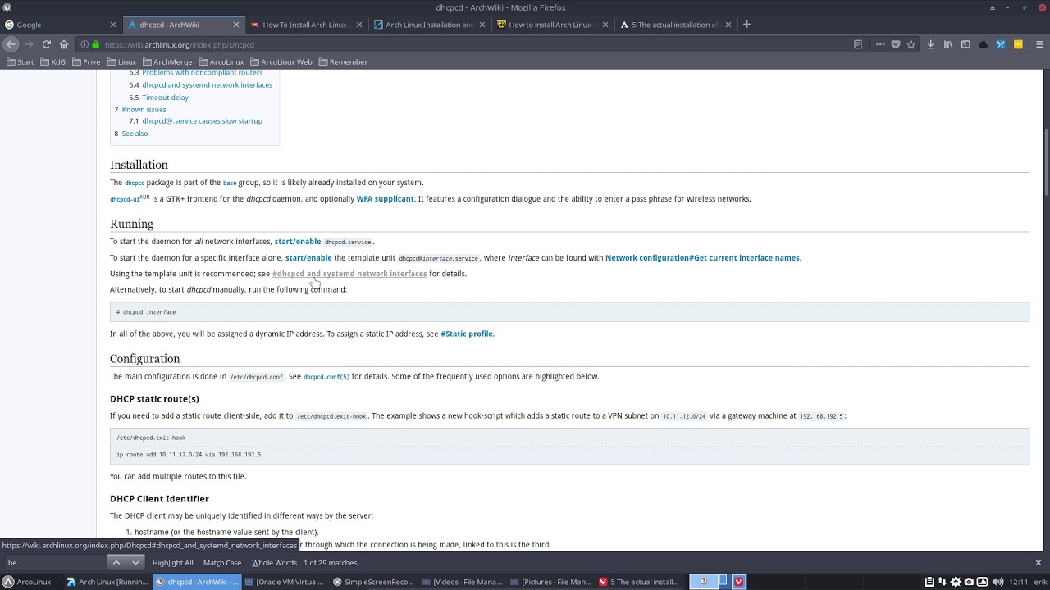Viewport: 1050px width, 590px height.
Task: Open dhcpcd.conf(5) man page link
Action: pos(326,377)
